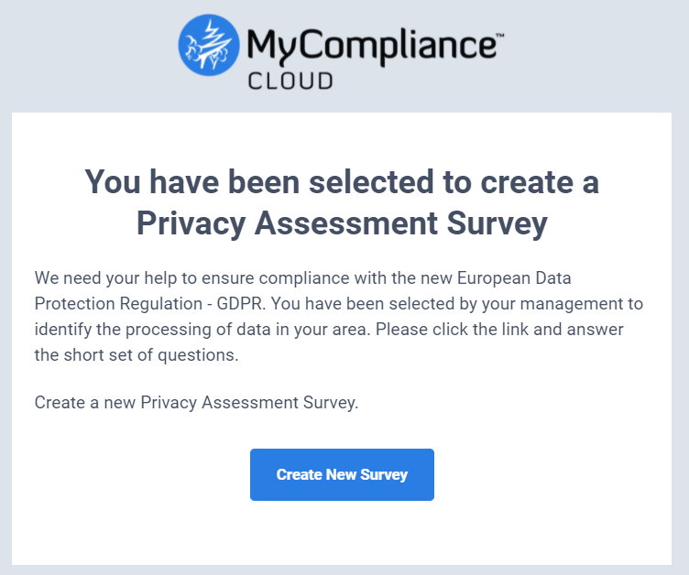Click the MyCompliance wordmark text
This screenshot has height=575, width=689.
click(372, 47)
